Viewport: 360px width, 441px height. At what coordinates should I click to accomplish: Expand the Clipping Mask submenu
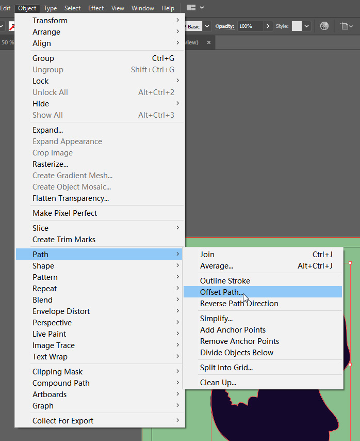(x=57, y=372)
